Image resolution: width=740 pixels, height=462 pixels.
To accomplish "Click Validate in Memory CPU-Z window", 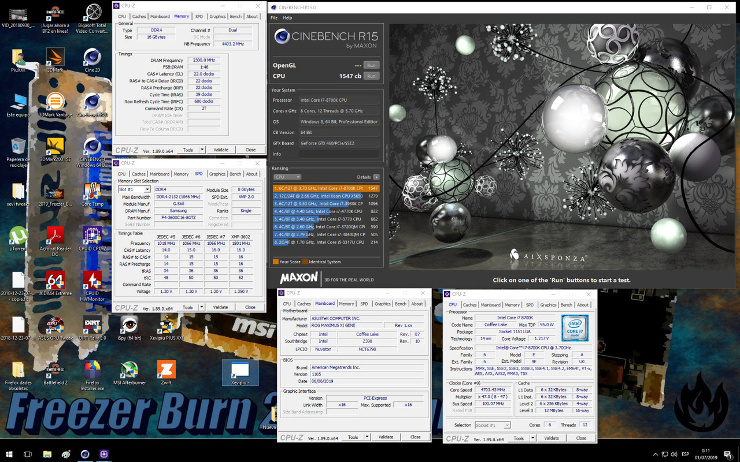I will click(221, 150).
